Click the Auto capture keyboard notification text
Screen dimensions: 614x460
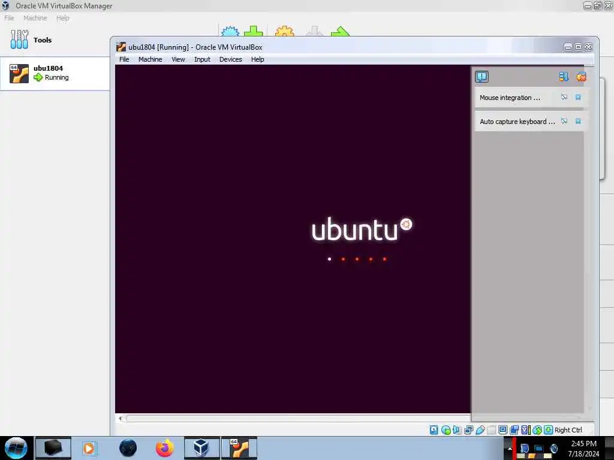coord(517,122)
